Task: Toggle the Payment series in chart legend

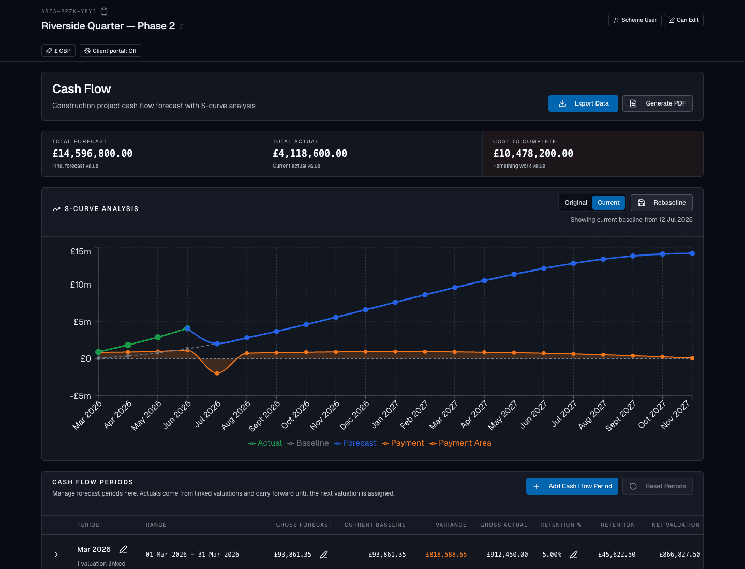Action: [x=403, y=443]
